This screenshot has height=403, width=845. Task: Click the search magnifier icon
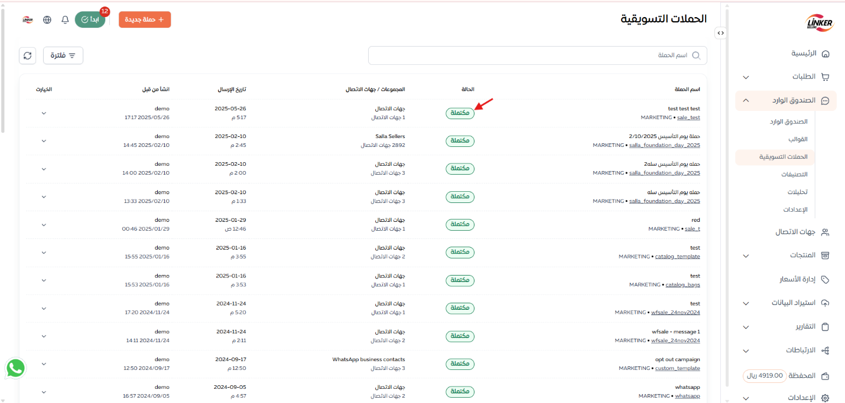click(x=696, y=55)
